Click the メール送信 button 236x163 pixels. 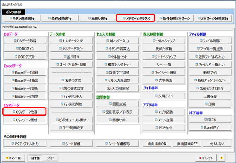[164, 120]
